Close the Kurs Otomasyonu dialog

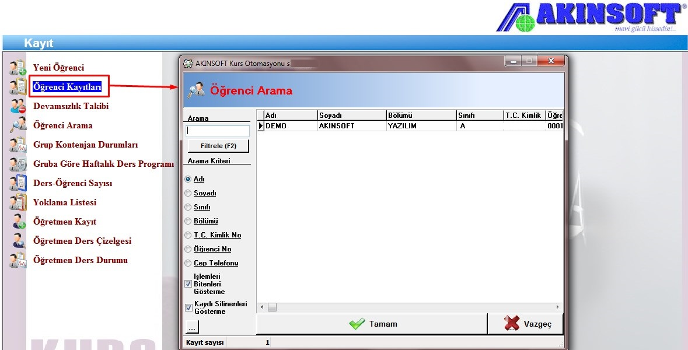coord(551,61)
